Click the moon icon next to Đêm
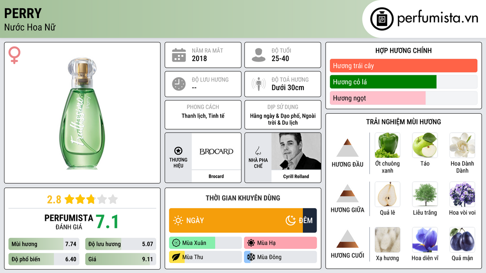The height and width of the screenshot is (273, 486). 290,220
